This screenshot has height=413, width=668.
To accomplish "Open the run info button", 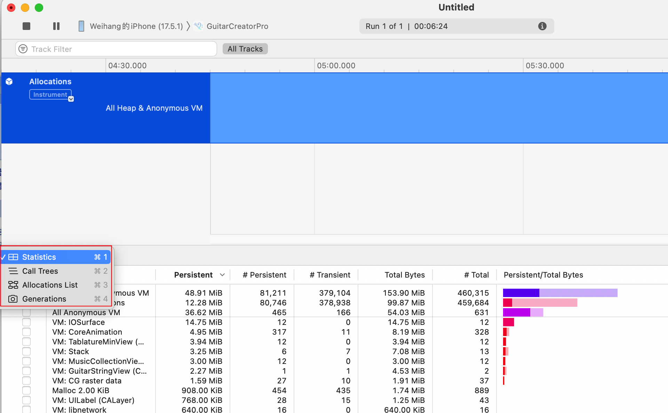I will click(x=542, y=26).
